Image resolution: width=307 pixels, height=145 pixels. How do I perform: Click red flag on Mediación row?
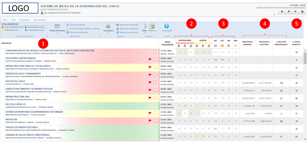pyautogui.click(x=150, y=121)
